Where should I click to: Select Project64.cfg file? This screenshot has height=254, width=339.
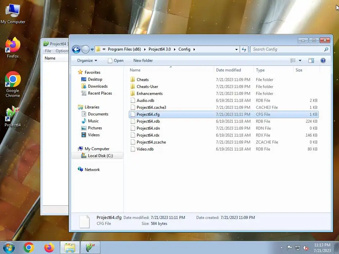[224, 114]
